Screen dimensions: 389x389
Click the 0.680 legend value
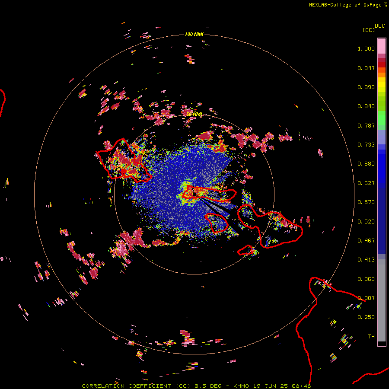coord(366,164)
